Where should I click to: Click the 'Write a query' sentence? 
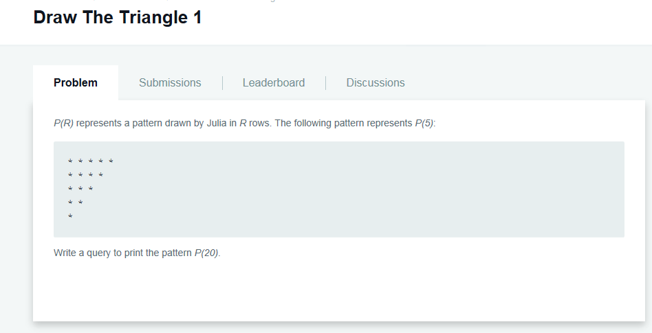click(x=137, y=253)
